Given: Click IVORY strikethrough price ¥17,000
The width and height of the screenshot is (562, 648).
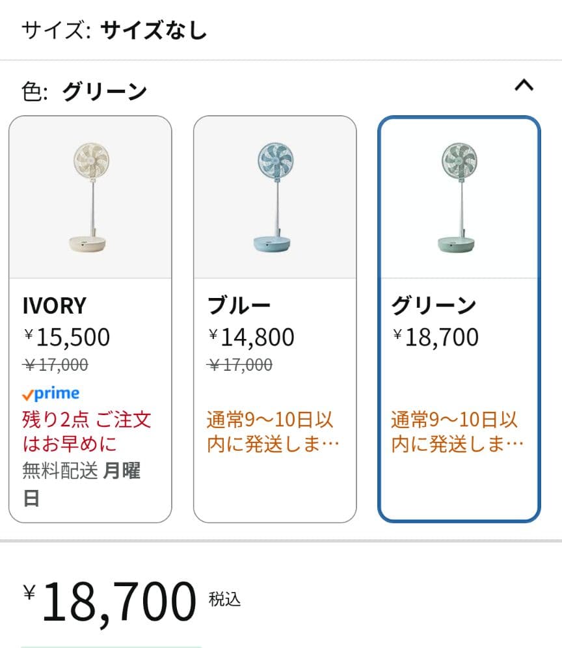Looking at the screenshot, I should tap(55, 365).
